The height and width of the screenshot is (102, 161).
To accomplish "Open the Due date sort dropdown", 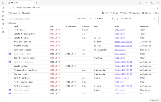I will [104, 19].
